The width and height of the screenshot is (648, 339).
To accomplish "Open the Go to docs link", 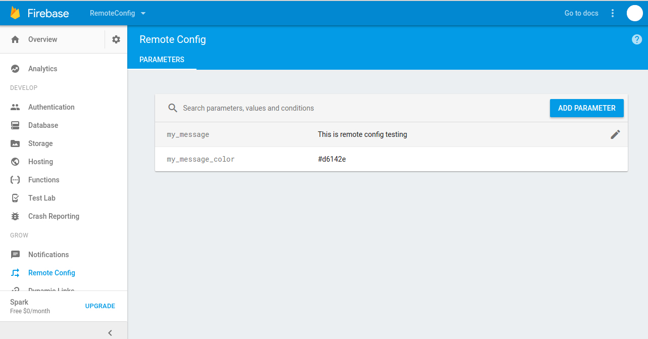I will click(581, 13).
